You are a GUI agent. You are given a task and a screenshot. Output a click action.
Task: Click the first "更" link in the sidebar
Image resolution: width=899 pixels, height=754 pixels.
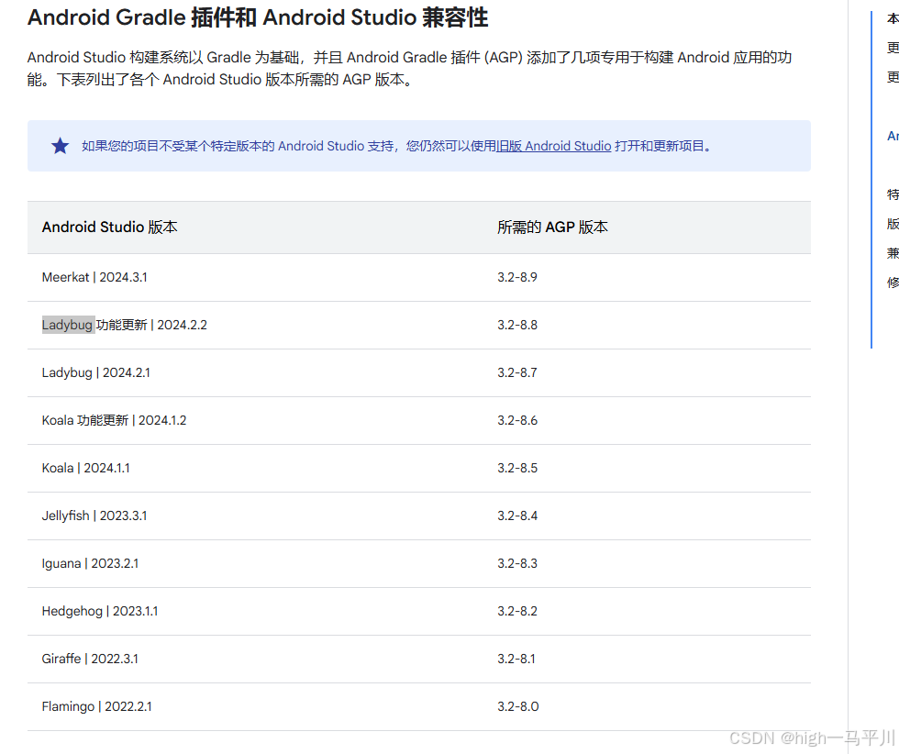890,47
